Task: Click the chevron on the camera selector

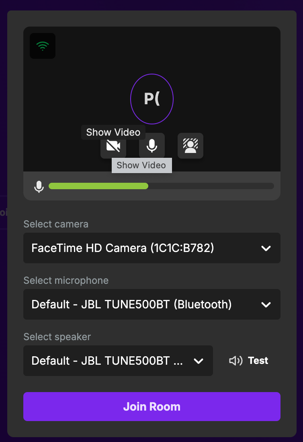Action: [x=266, y=248]
